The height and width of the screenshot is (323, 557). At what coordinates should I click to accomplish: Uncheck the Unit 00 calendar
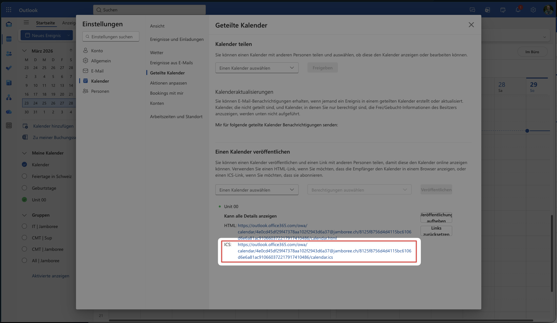24,200
